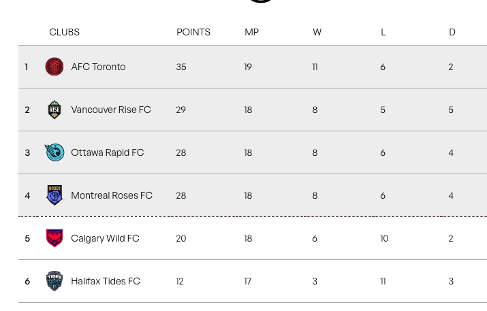The width and height of the screenshot is (487, 311).
Task: Click the AFC Toronto club logo
Action: pyautogui.click(x=54, y=67)
